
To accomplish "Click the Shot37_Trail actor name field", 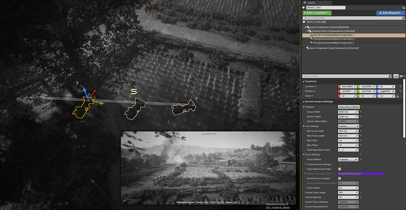I will 326,8.
